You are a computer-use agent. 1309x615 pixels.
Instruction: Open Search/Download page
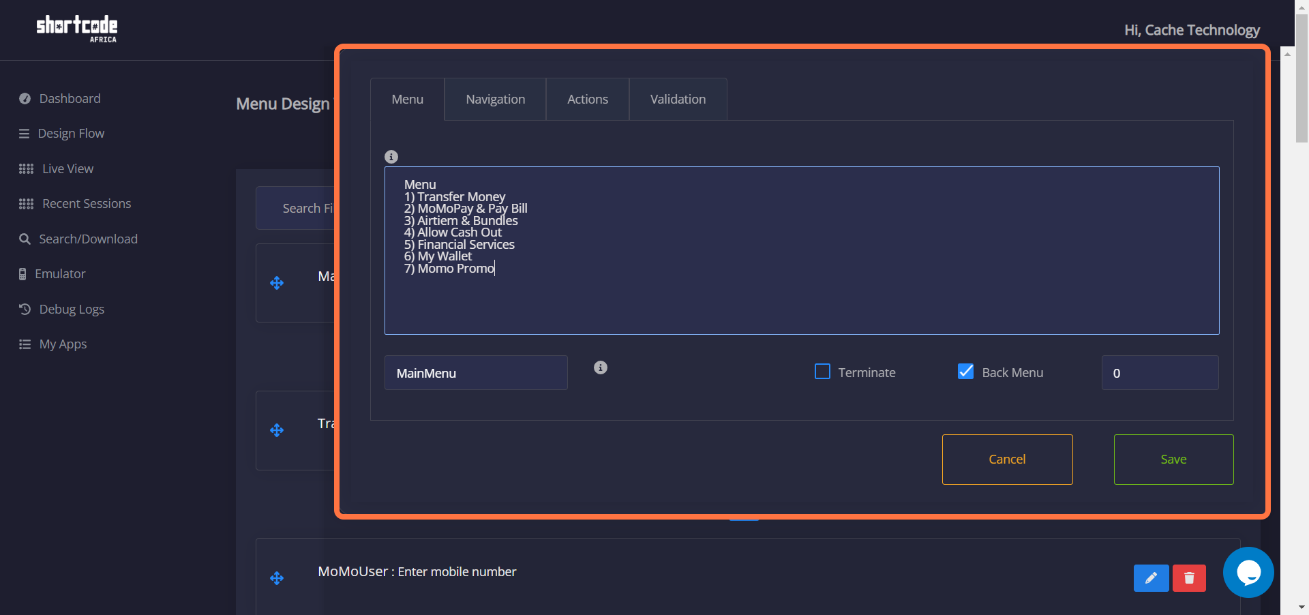tap(89, 239)
